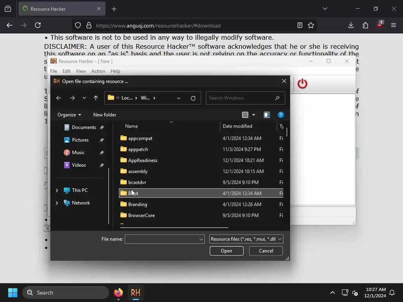Go up one folder level
The image size is (403, 302).
pyautogui.click(x=96, y=98)
